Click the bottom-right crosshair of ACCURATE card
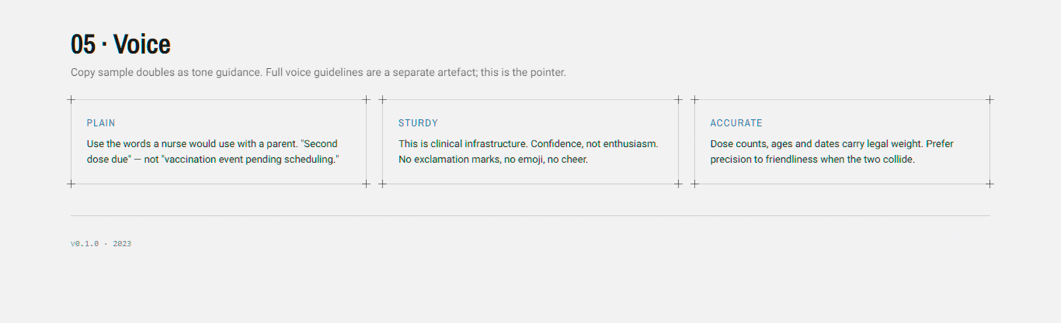 pos(989,184)
